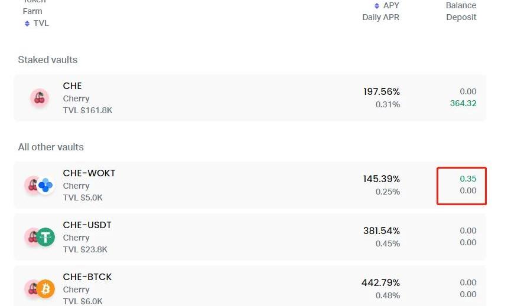Open the CHE-USDT vault name
The image size is (511, 306).
[x=87, y=225]
